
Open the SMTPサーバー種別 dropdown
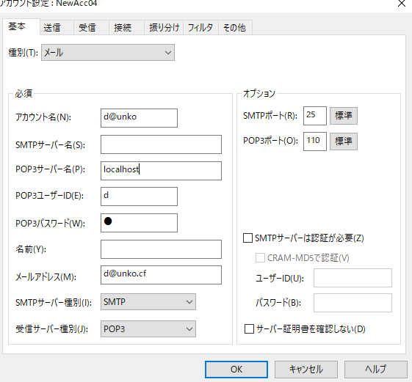148,302
